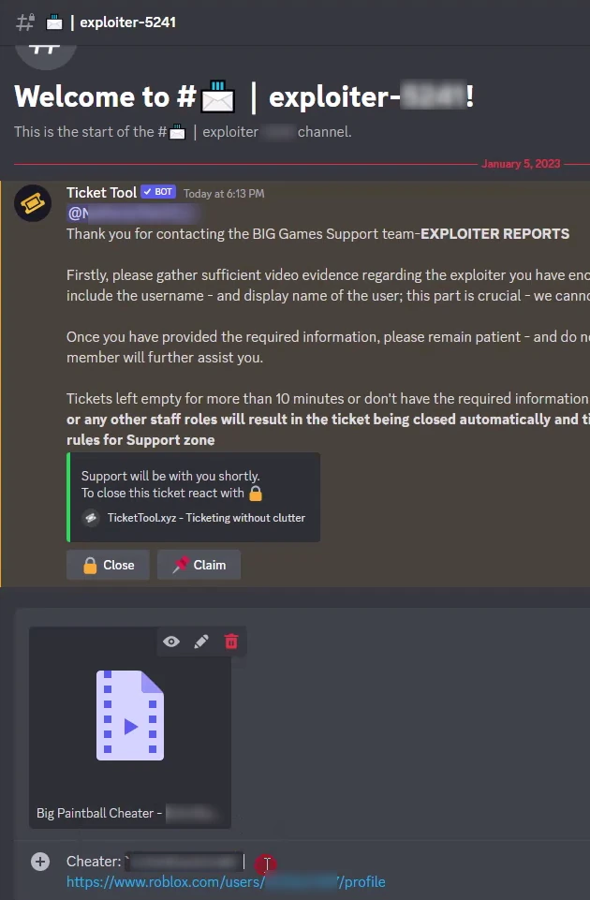Click the video file attachment thumbnail
This screenshot has width=590, height=900.
[130, 716]
